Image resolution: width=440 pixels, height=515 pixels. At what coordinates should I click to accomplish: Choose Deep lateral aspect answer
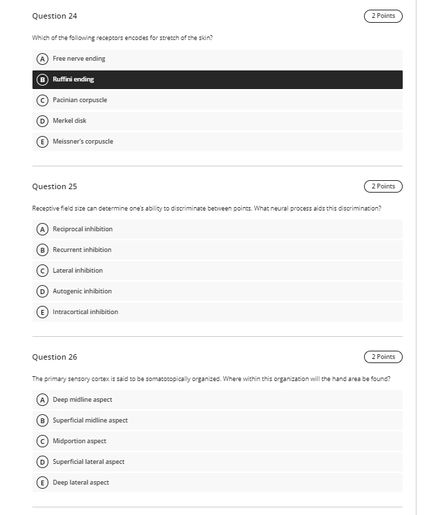click(x=217, y=483)
